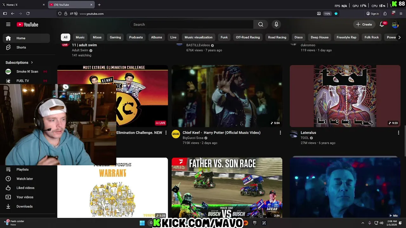Expand the Subscriptions section
406x228 pixels.
[x=19, y=62]
